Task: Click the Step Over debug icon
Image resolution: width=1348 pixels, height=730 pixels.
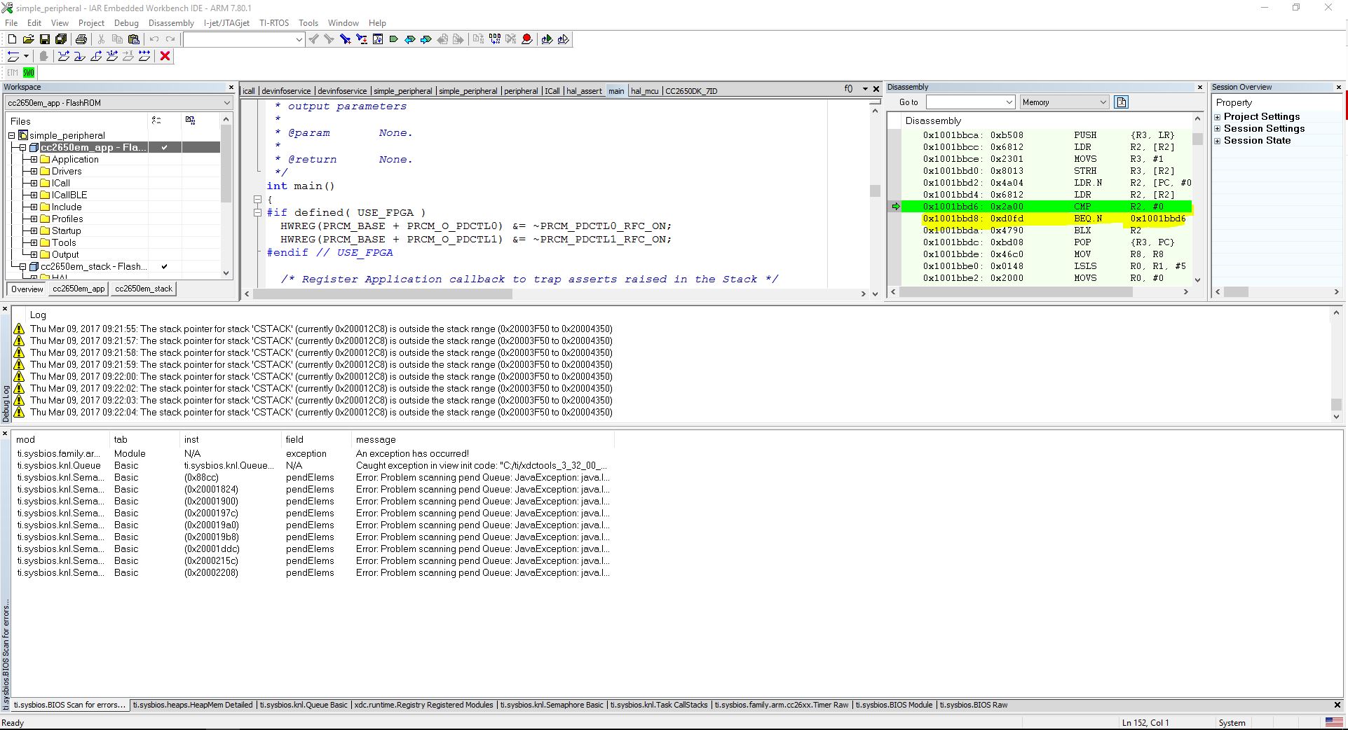Action: coord(64,56)
